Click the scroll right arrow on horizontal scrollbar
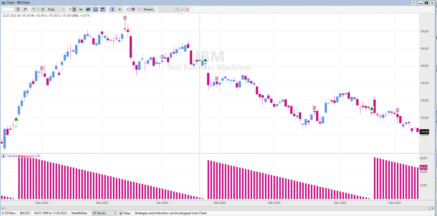The width and height of the screenshot is (437, 216). [x=432, y=208]
